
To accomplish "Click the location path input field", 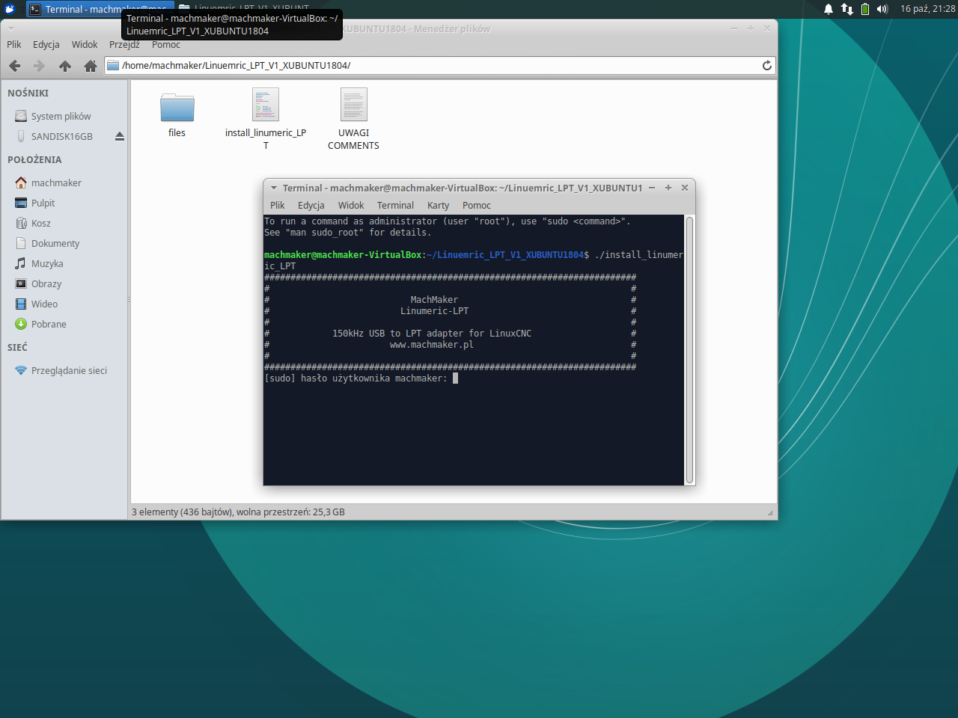I will (434, 66).
